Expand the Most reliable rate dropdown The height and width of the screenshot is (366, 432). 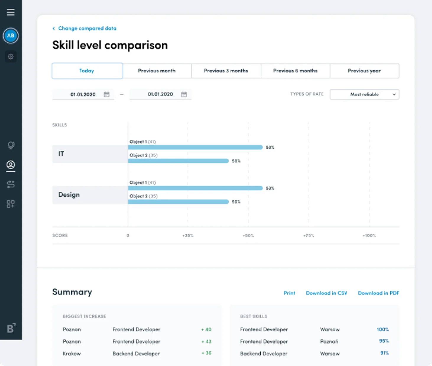click(364, 94)
